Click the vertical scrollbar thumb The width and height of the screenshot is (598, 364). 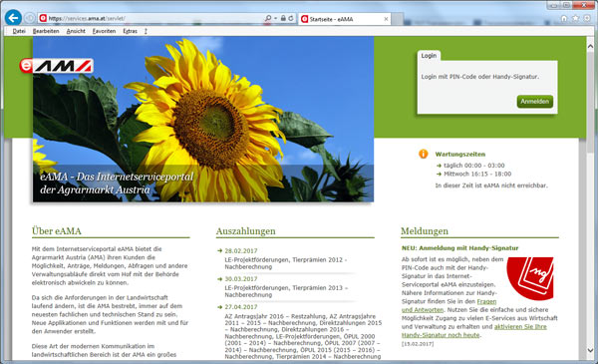(x=590, y=103)
